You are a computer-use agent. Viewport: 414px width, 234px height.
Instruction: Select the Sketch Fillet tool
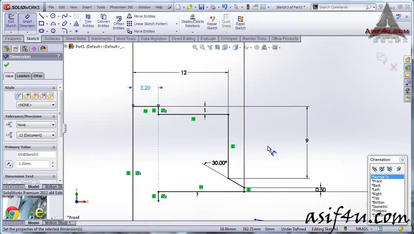click(64, 31)
